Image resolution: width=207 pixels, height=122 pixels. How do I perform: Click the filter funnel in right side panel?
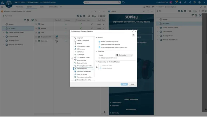193,15
